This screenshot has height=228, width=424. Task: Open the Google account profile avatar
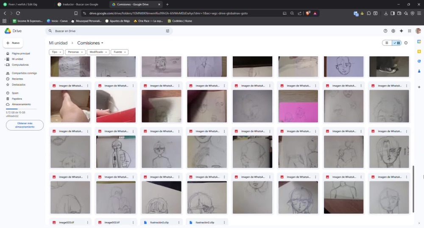418,31
